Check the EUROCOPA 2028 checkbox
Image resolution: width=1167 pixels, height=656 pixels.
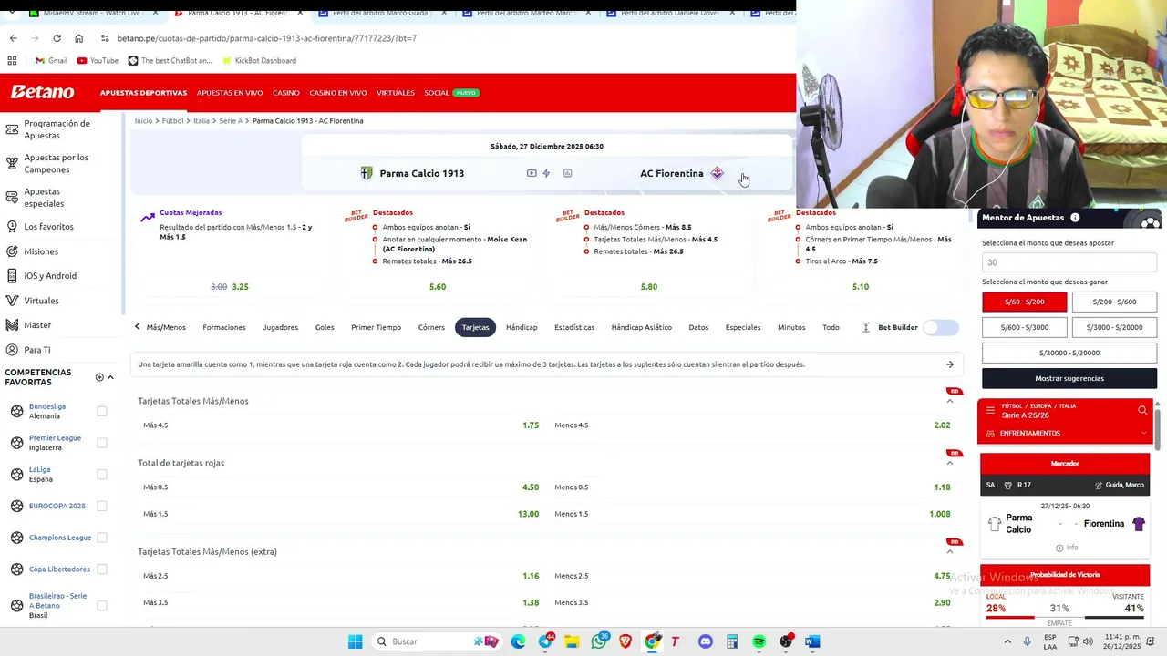(x=102, y=506)
